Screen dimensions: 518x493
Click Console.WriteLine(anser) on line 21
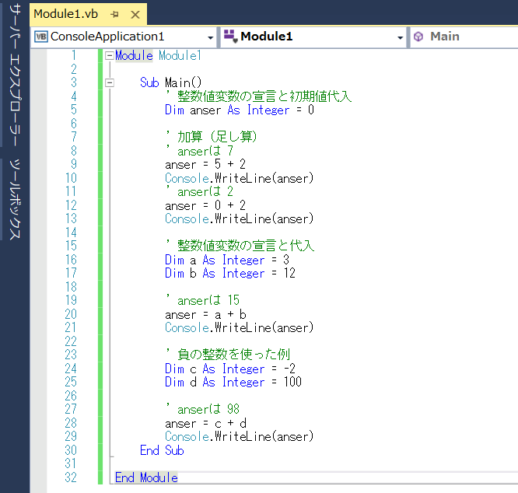[240, 327]
